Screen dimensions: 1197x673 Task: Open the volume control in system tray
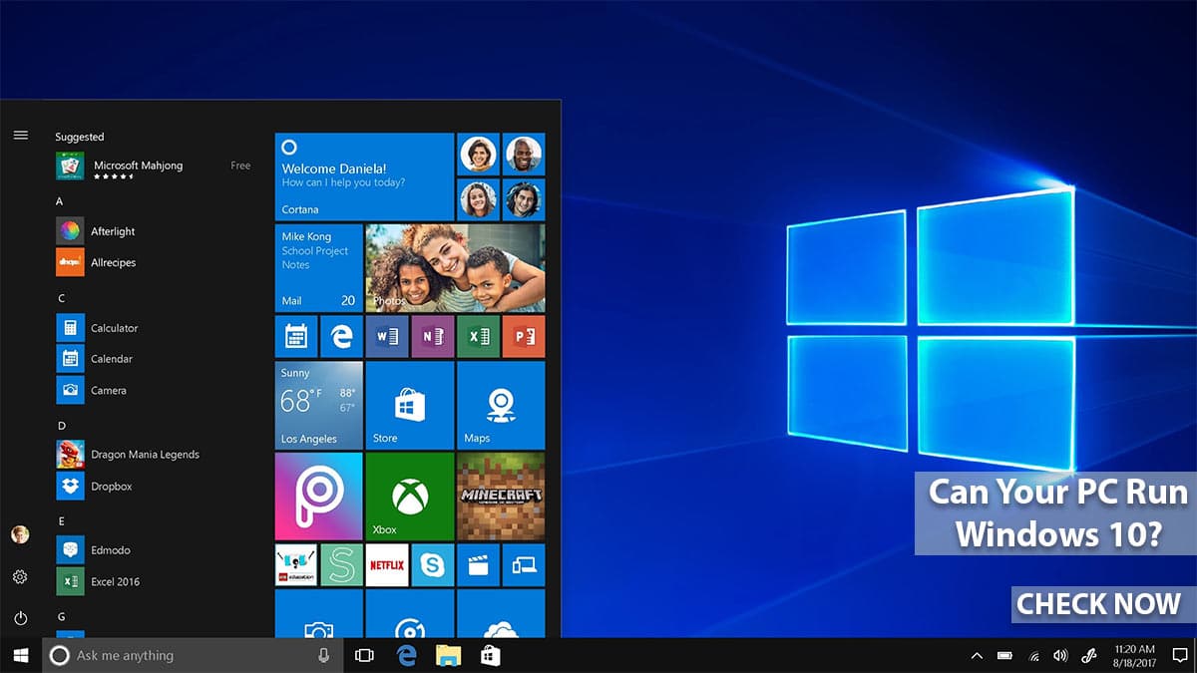tap(1060, 655)
